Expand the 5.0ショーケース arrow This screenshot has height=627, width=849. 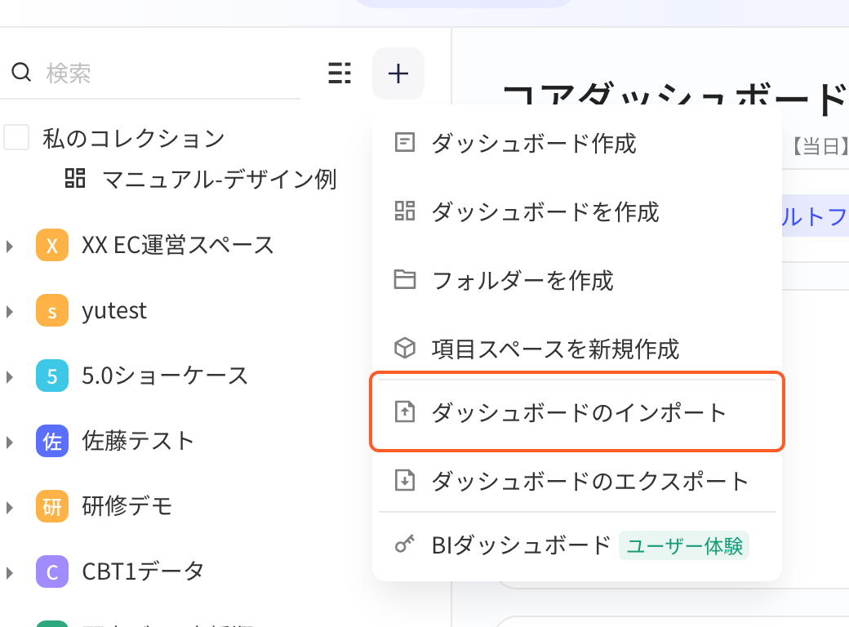[9, 377]
